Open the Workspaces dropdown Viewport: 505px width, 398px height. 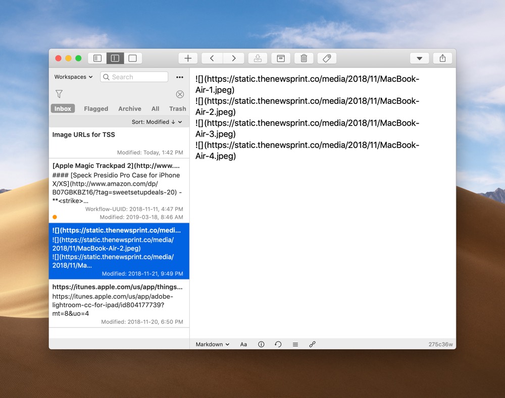click(x=73, y=77)
